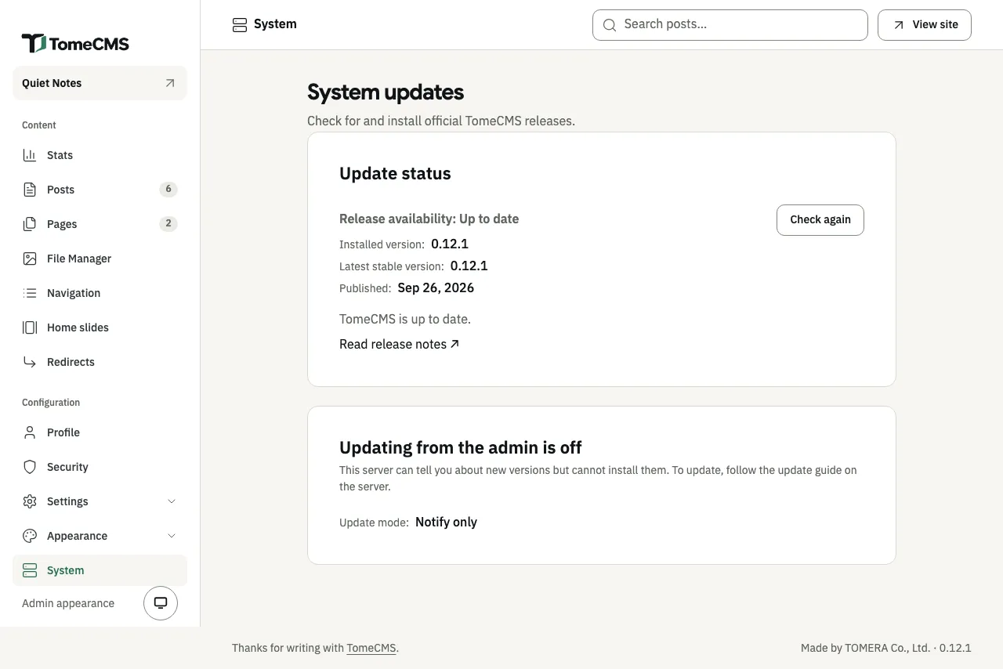The image size is (1003, 669).
Task: Open the Profile page
Action: point(100,432)
